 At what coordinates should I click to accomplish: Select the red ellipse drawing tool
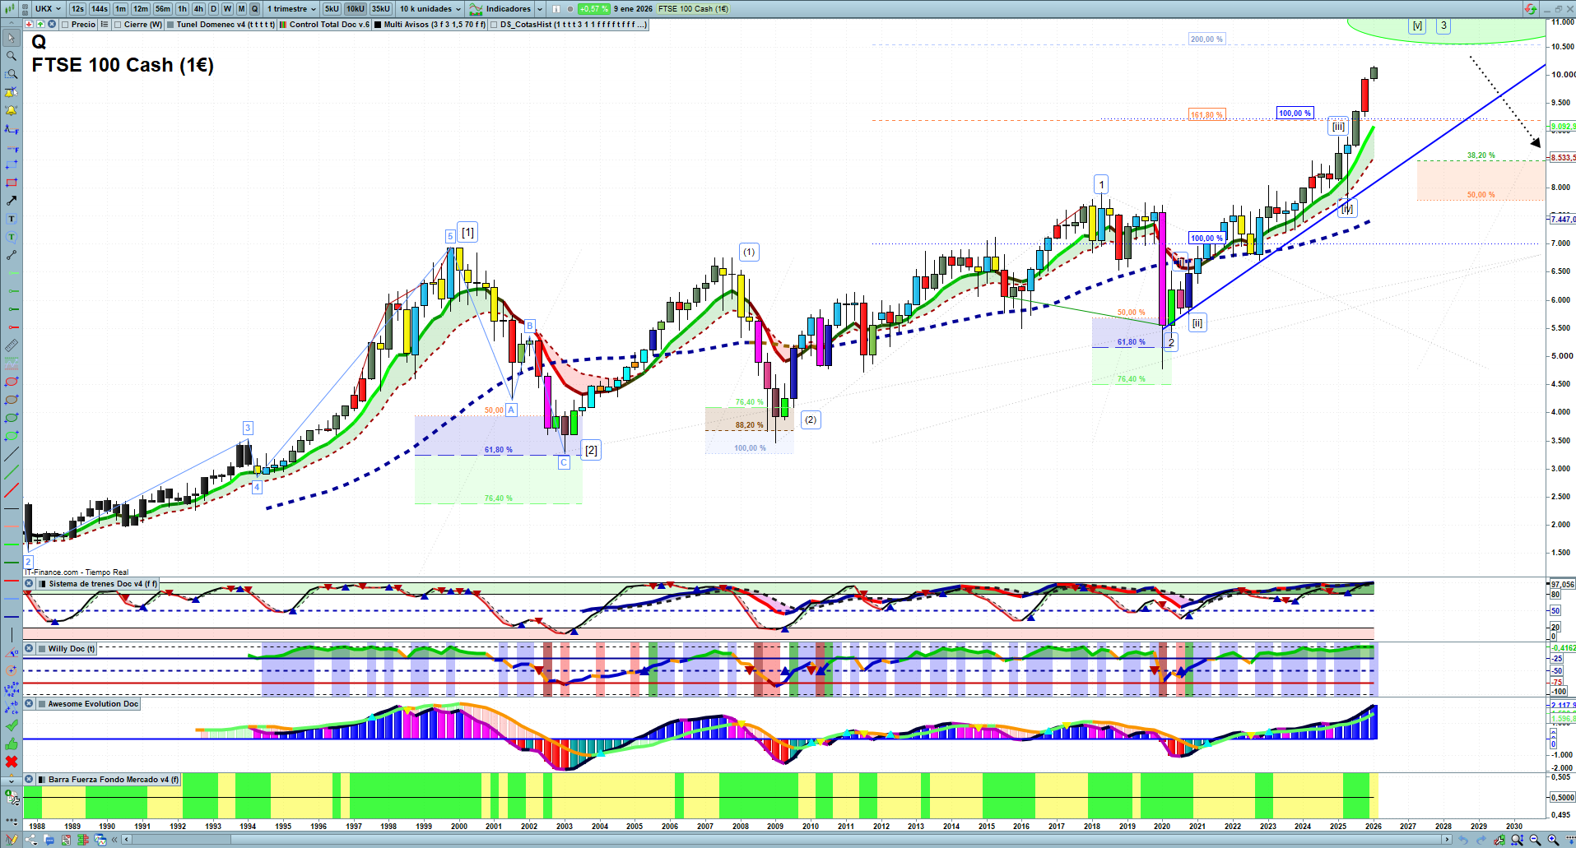point(12,382)
